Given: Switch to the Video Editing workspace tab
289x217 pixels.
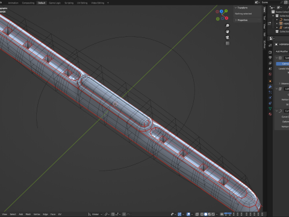Looking at the screenshot, I should [x=98, y=3].
